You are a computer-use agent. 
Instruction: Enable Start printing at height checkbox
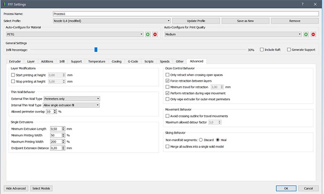[13, 75]
